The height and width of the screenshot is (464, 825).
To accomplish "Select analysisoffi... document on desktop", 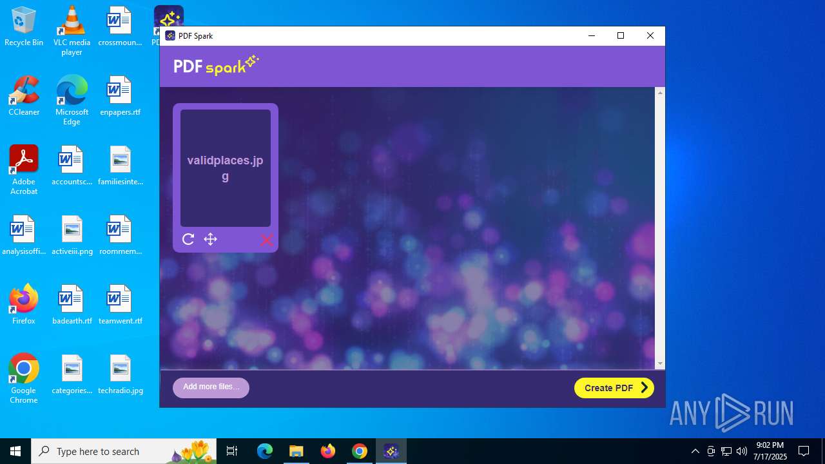I will 24,235.
